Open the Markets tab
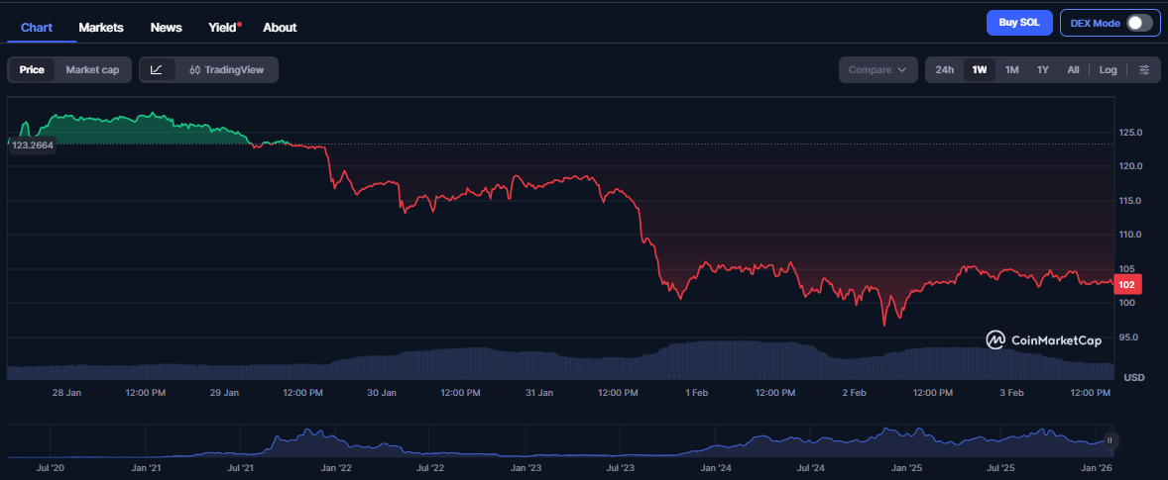 pos(101,28)
